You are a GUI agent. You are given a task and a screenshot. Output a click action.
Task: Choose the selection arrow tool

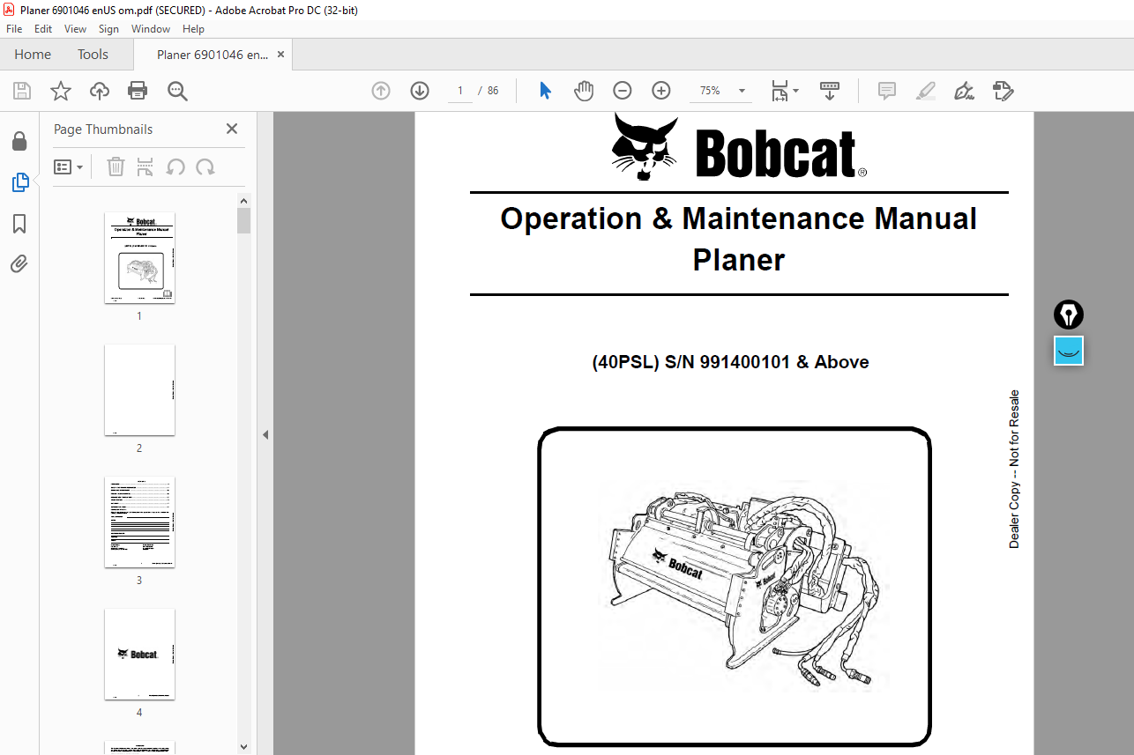pyautogui.click(x=545, y=91)
